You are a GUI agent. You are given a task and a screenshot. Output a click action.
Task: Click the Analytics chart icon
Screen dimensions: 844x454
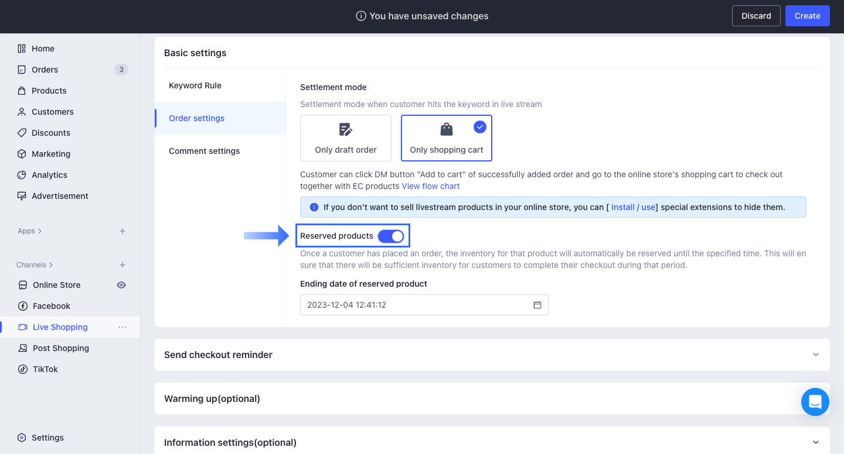(22, 175)
